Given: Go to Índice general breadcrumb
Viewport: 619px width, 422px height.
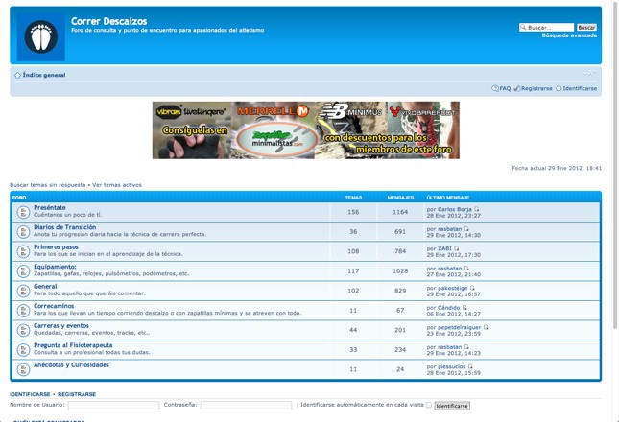Looking at the screenshot, I should click(x=43, y=74).
